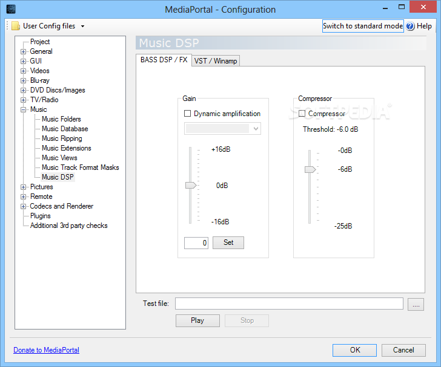Screen dimensions: 441x367
Task: Open the User Config files dropdown arrow
Action: coord(82,26)
